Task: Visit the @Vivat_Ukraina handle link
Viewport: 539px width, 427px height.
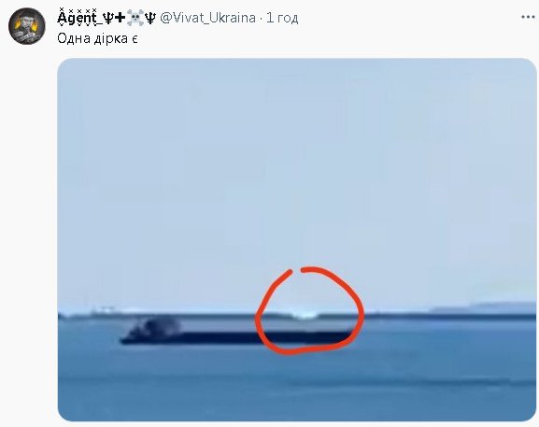Action: point(207,18)
